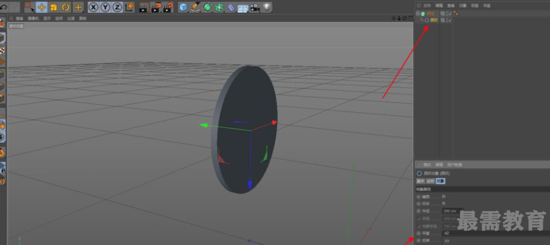Open the Object Manager 标签 menu
Screen dimensions: 550x245
(475, 6)
